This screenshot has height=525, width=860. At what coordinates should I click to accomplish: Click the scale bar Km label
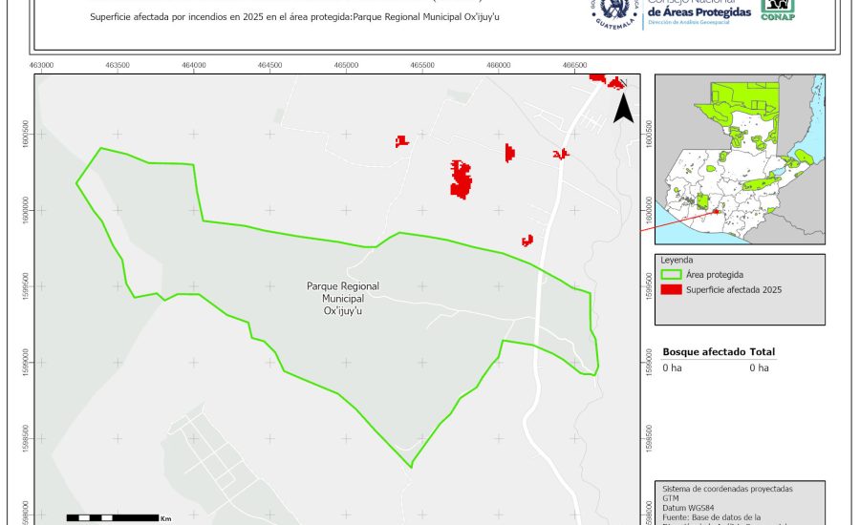(165, 517)
